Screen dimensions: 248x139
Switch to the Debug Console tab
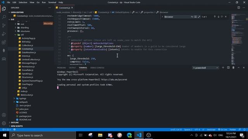(97, 68)
